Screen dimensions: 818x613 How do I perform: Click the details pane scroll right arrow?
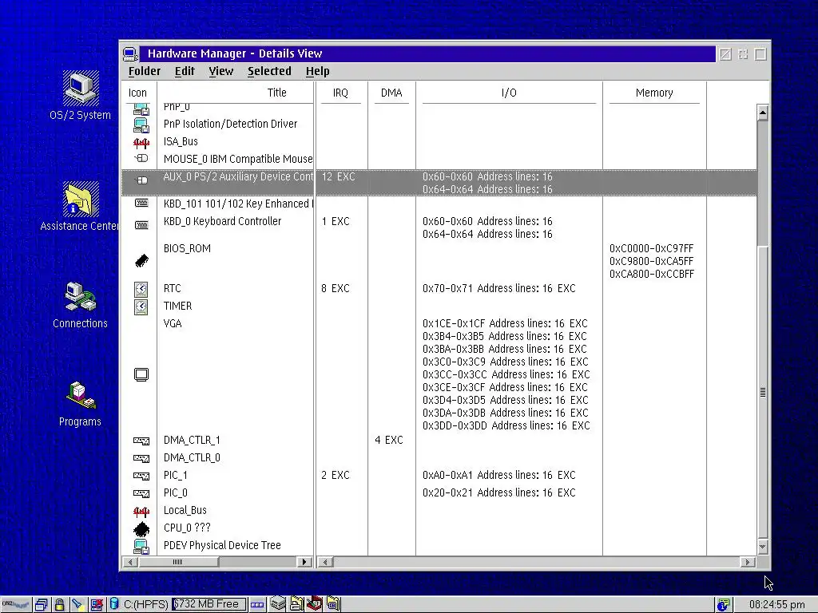pyautogui.click(x=747, y=562)
